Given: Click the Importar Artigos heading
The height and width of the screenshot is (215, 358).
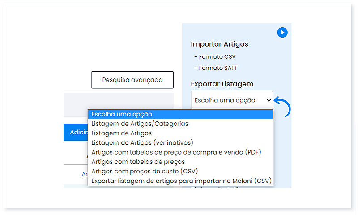Looking at the screenshot, I should pos(219,44).
